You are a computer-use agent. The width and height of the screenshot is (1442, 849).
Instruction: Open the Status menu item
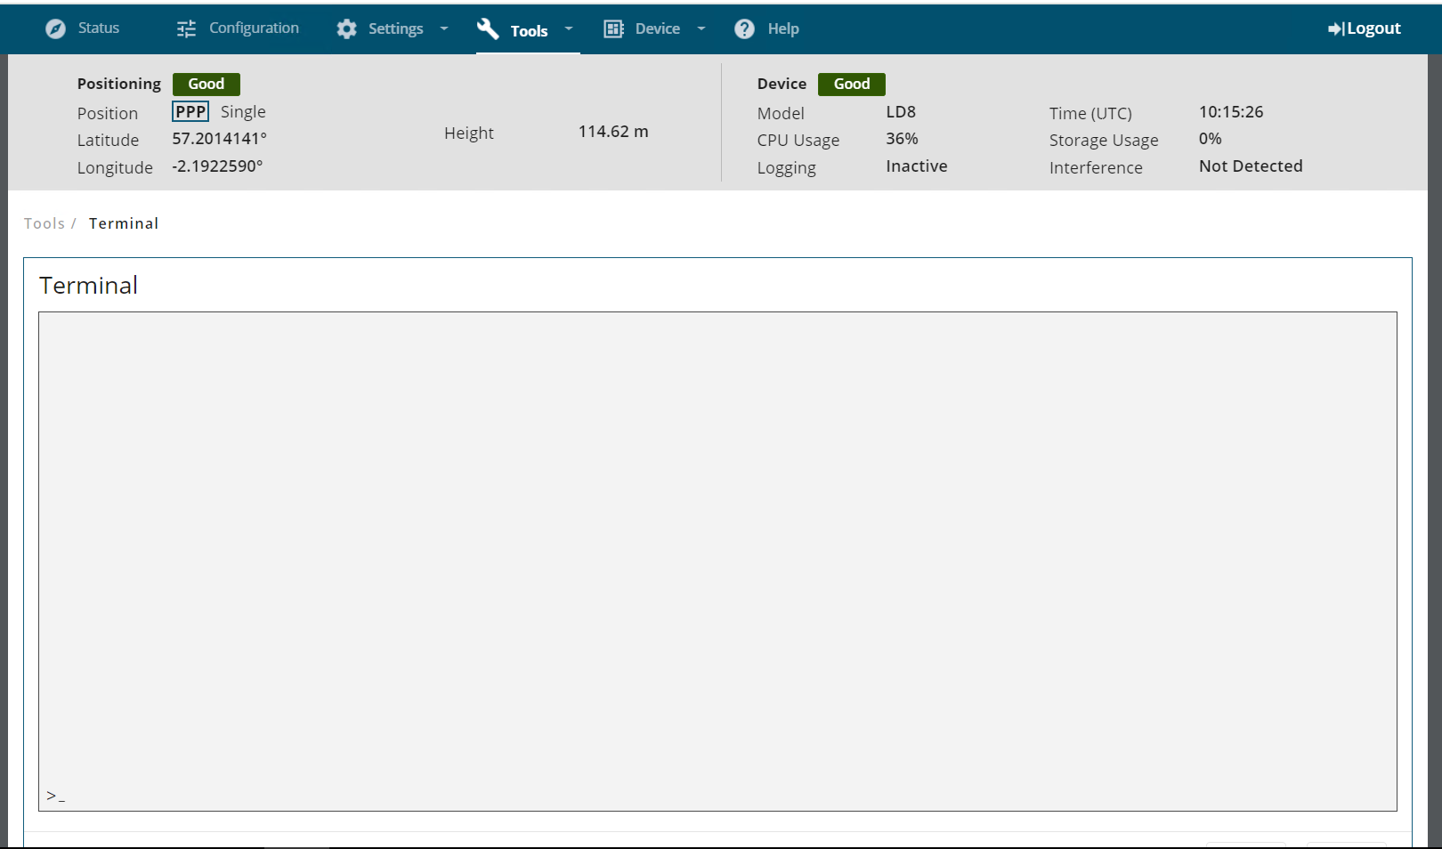click(99, 28)
